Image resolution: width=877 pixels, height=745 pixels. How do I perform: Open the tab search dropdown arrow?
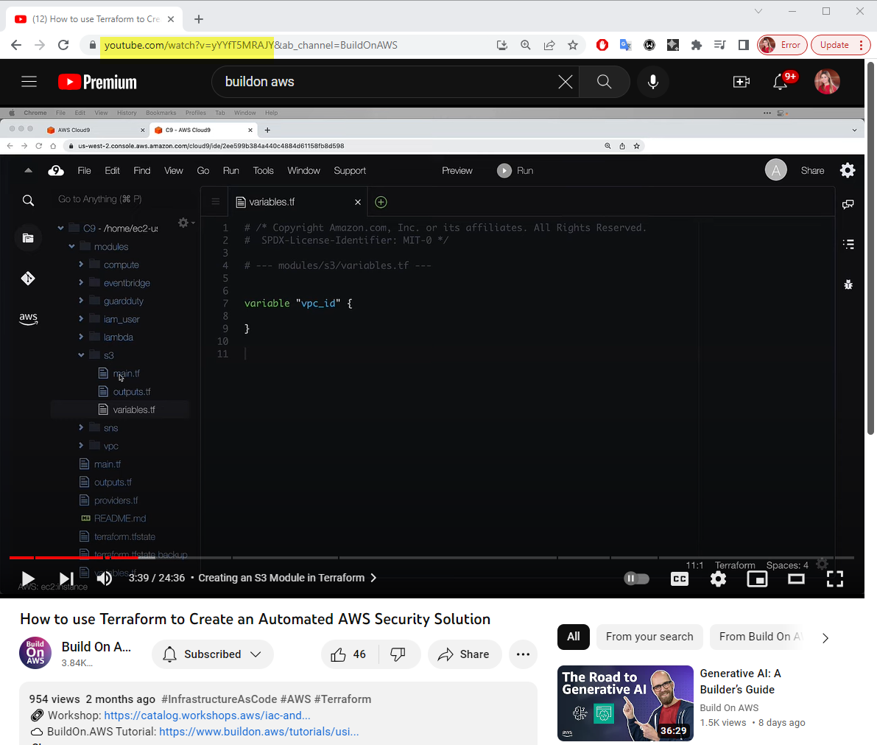click(758, 11)
